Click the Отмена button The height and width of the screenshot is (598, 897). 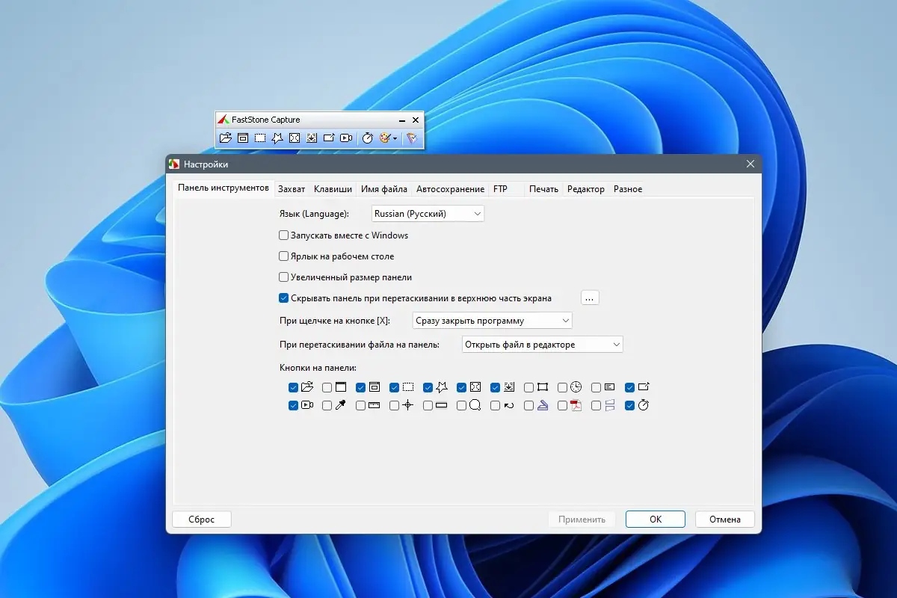724,520
